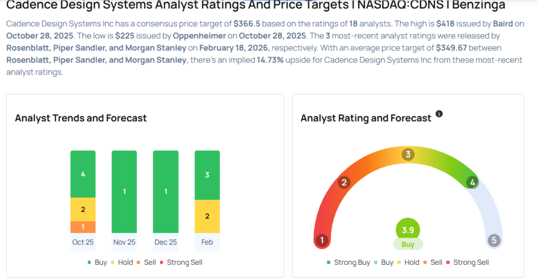Screen dimensions: 537x280
Task: Toggle the Hold legend in Analyst Trends chart
Action: click(x=122, y=262)
